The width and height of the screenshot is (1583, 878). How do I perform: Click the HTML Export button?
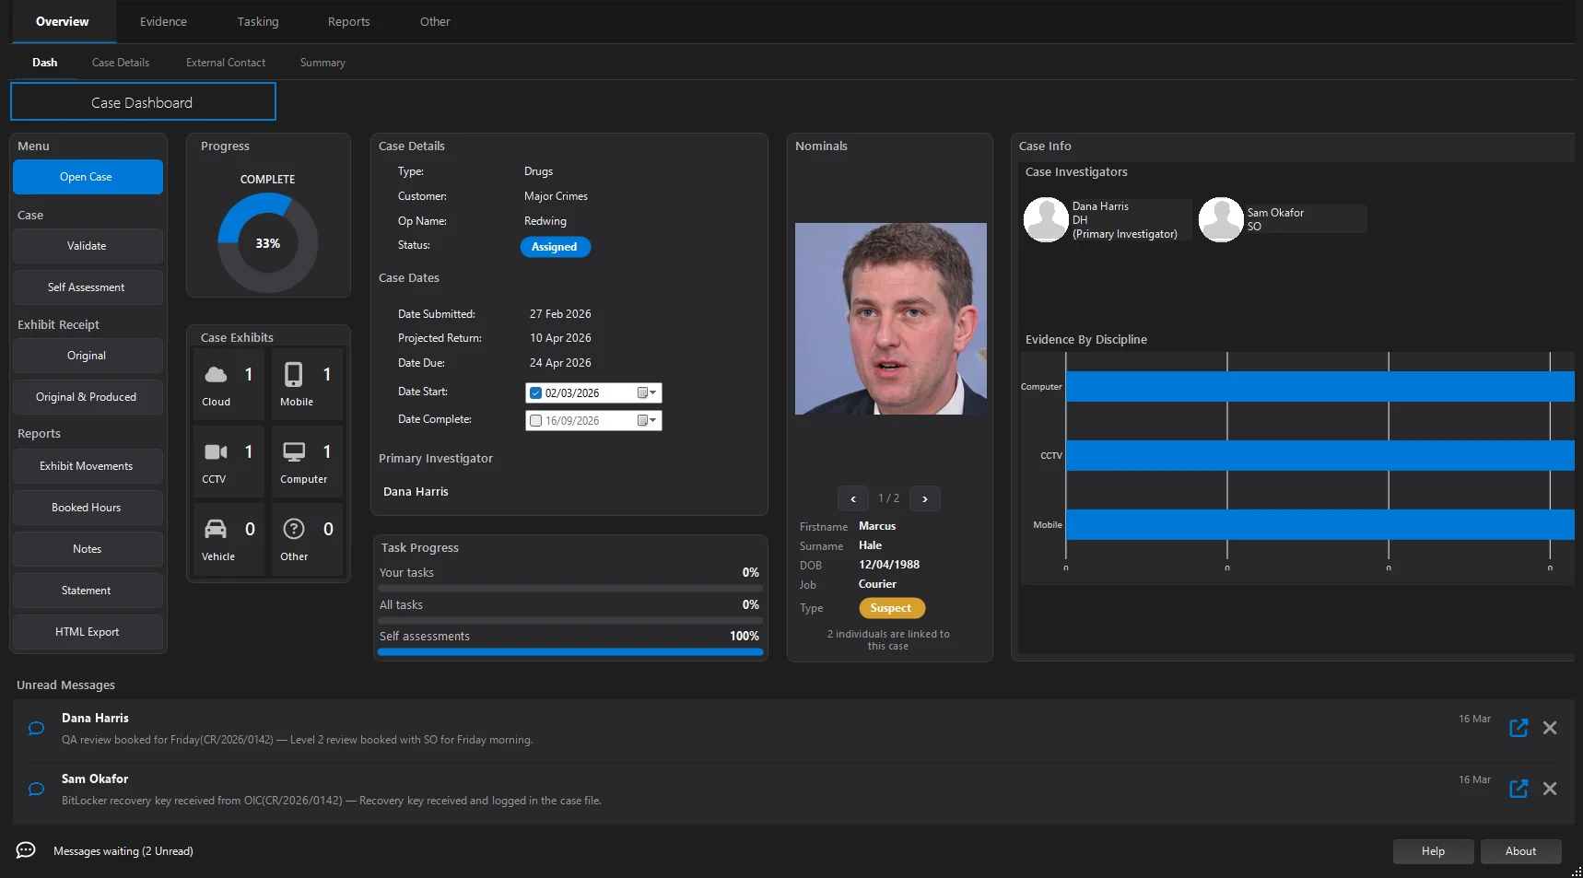coord(88,632)
